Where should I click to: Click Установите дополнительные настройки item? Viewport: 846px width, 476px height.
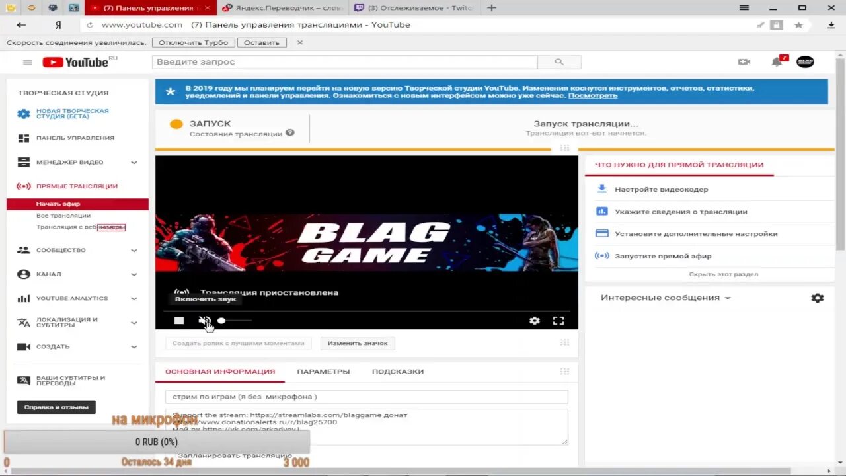pyautogui.click(x=696, y=234)
